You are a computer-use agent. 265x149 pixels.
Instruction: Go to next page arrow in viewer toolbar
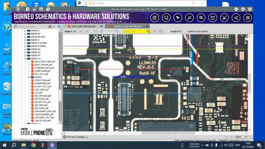point(87,31)
